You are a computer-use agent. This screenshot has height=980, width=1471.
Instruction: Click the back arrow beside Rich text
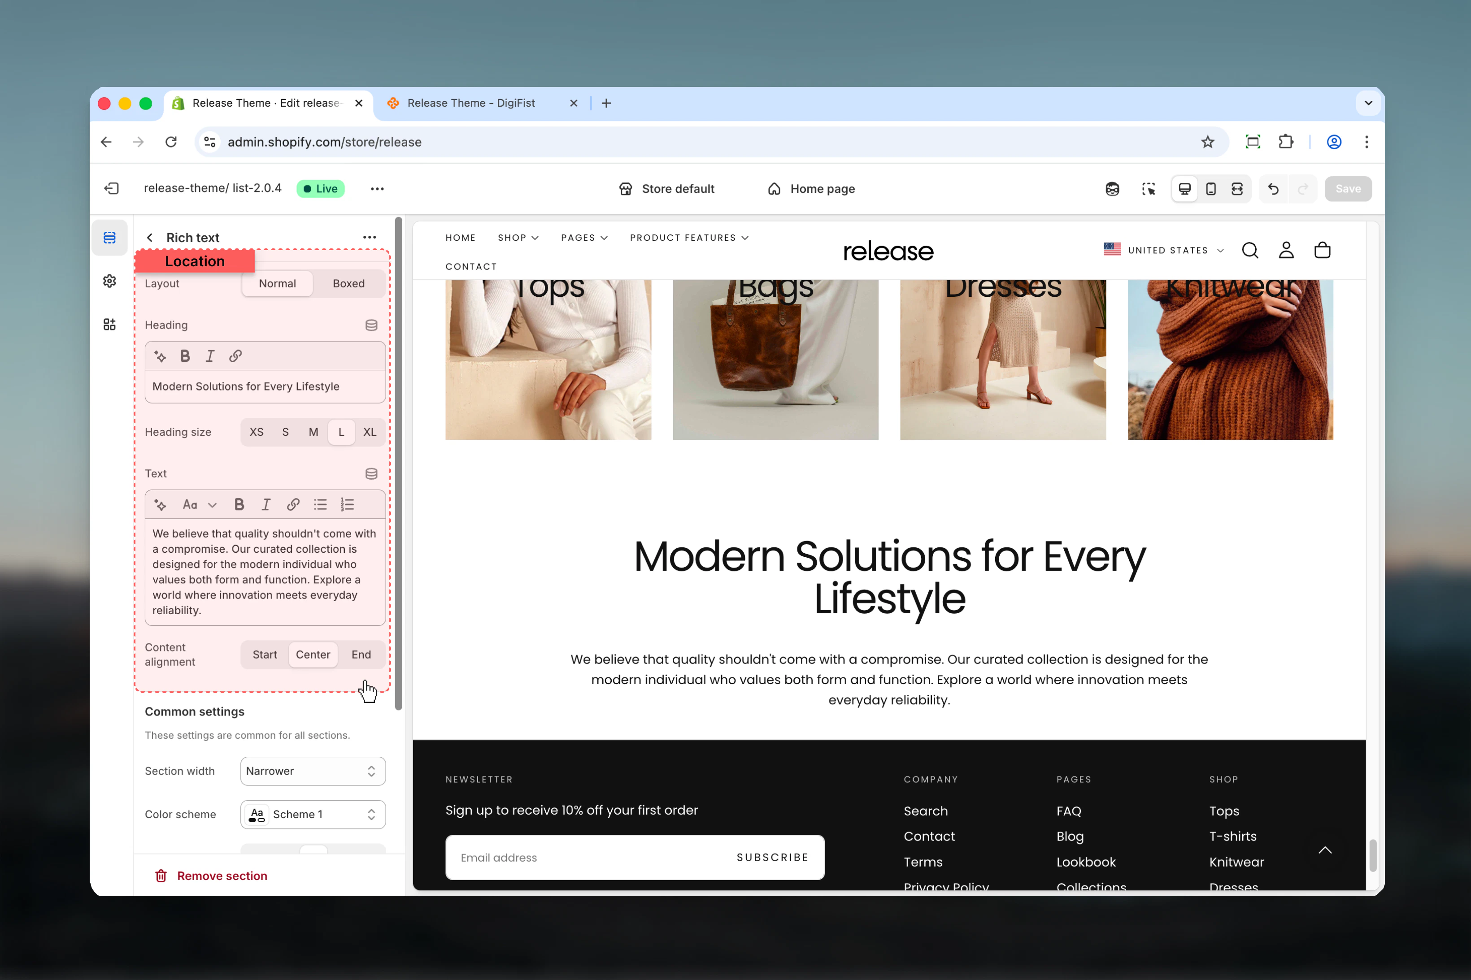149,238
